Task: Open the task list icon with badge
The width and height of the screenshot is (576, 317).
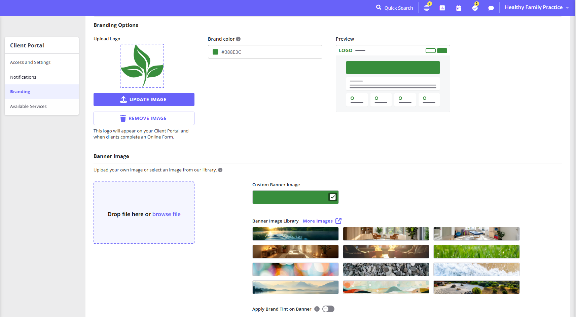Action: [x=427, y=8]
